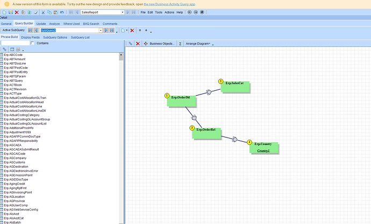Click the Forward navigation circle arrow
The height and width of the screenshot is (224, 371).
point(196,12)
